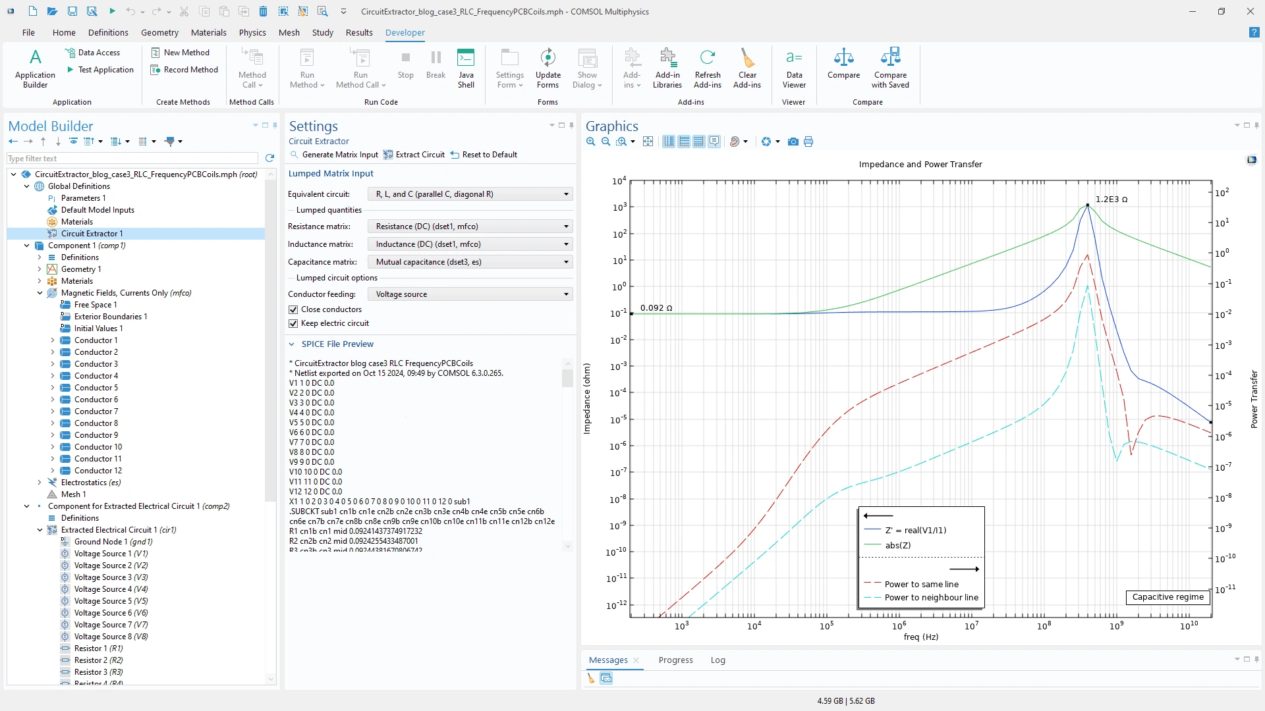The width and height of the screenshot is (1265, 711).
Task: Click Generate Matrix Input button
Action: click(334, 155)
